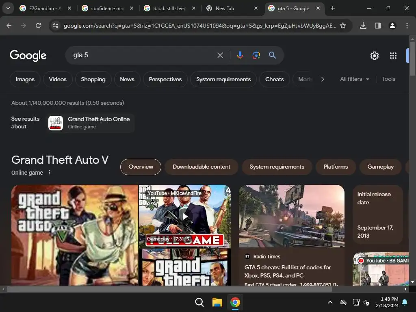Open the Google apps grid
416x312 pixels.
[x=393, y=55]
